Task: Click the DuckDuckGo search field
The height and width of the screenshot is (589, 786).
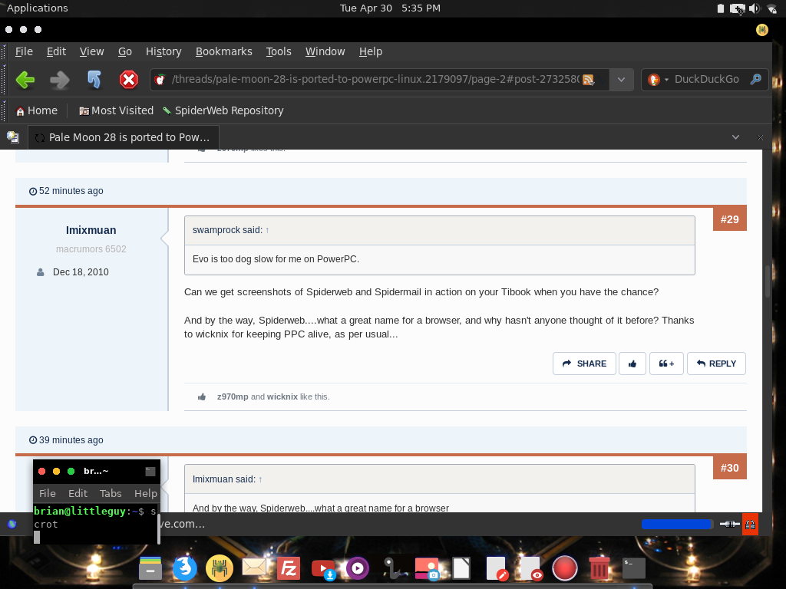Action: 706,79
